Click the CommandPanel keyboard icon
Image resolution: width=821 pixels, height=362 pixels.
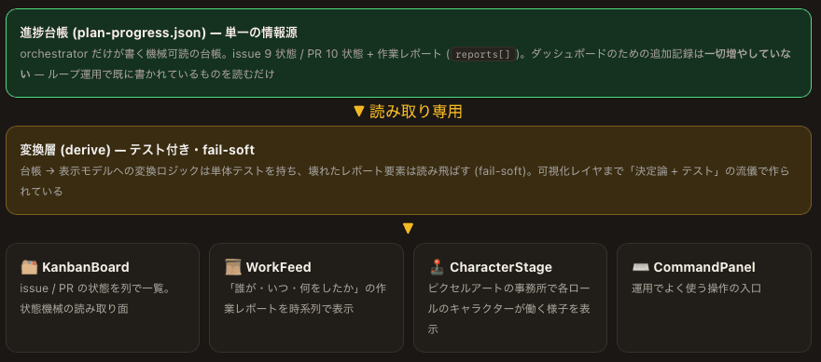coord(640,267)
